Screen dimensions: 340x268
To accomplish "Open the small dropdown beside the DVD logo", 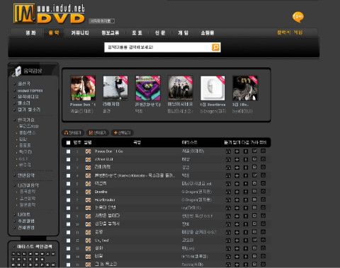I will click(x=102, y=21).
